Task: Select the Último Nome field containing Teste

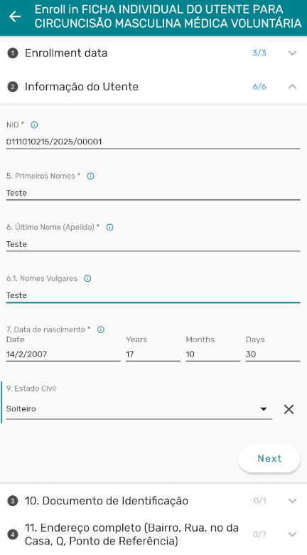Action: [153, 244]
